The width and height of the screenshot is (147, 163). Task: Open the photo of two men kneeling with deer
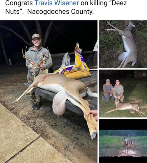point(123,94)
